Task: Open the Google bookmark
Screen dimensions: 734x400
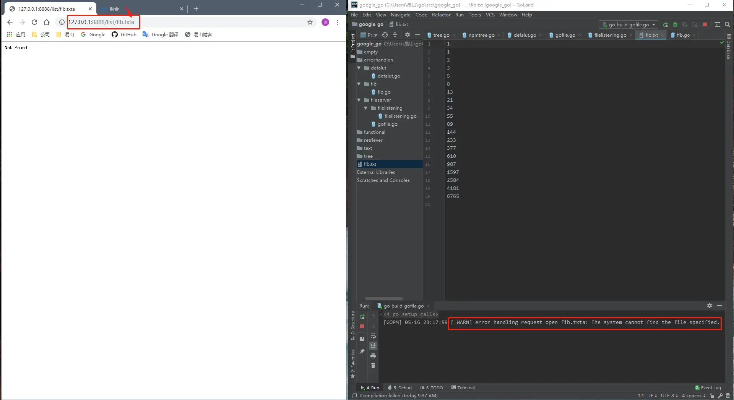Action: tap(93, 34)
